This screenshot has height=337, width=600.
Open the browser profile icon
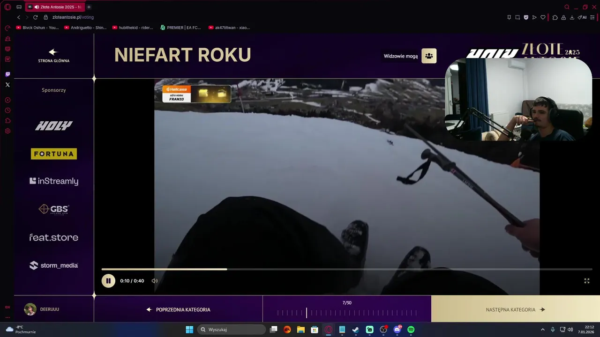tap(563, 17)
